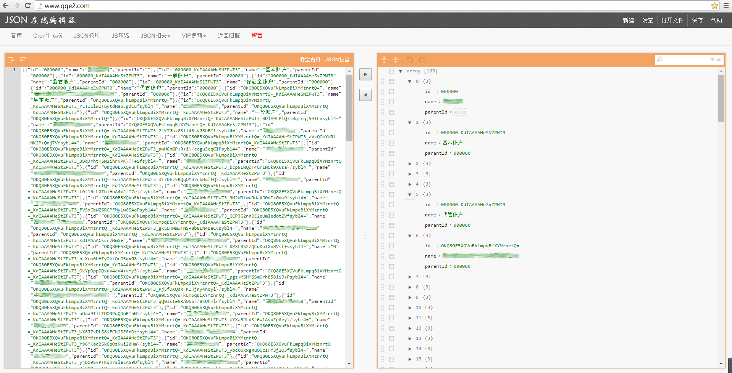This screenshot has height=373, width=732.
Task: Click 帮助 button in header
Action: pyautogui.click(x=716, y=20)
